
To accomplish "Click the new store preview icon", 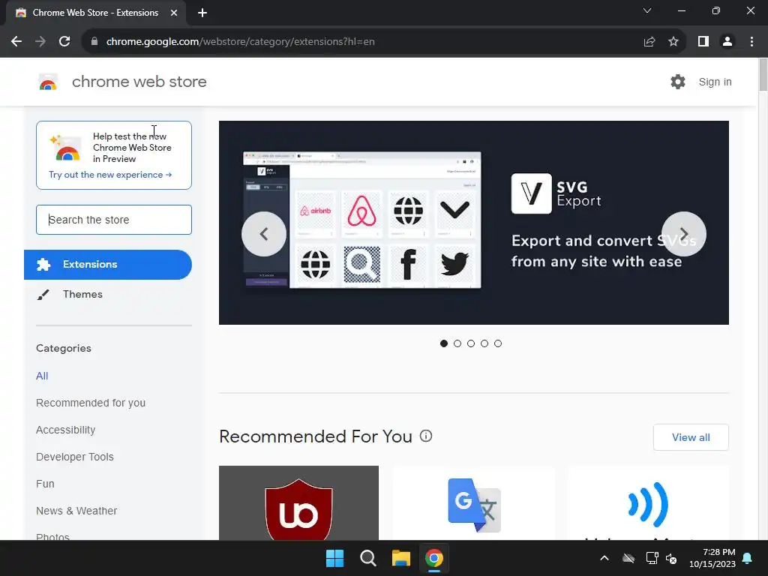I will click(66, 148).
